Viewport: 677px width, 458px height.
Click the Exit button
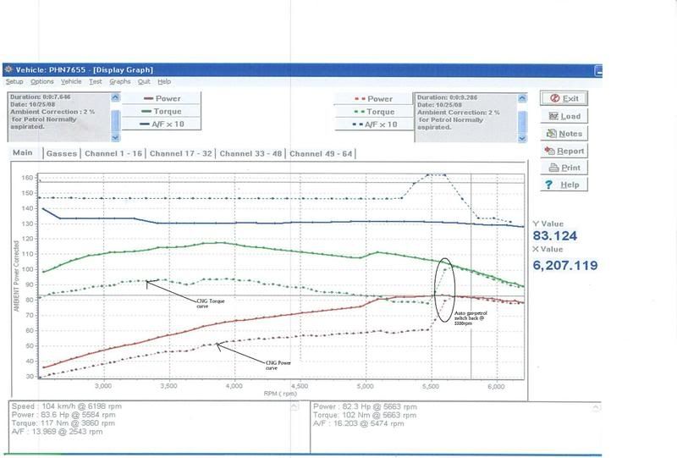[x=564, y=98]
